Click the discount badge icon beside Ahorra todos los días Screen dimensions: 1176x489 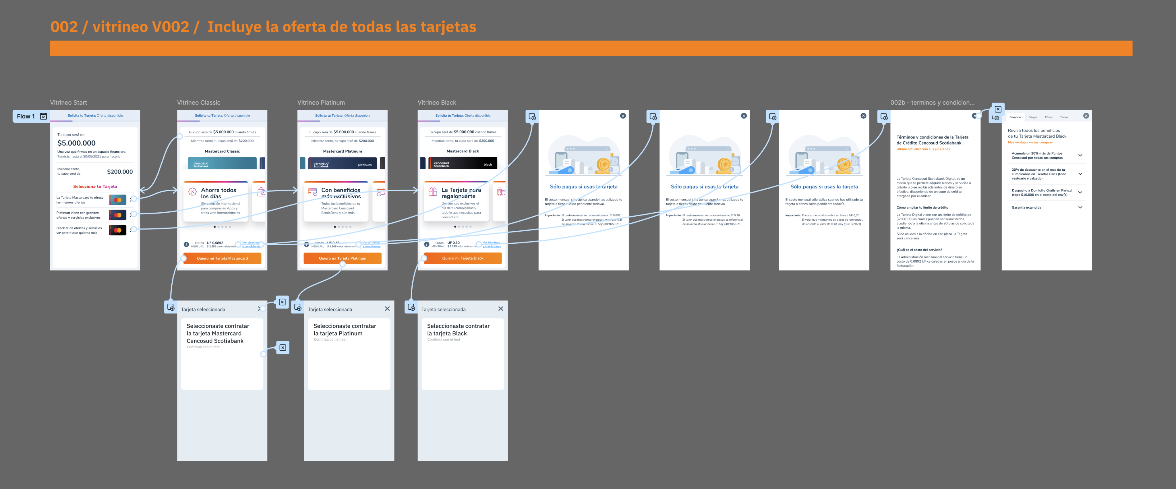pyautogui.click(x=192, y=192)
